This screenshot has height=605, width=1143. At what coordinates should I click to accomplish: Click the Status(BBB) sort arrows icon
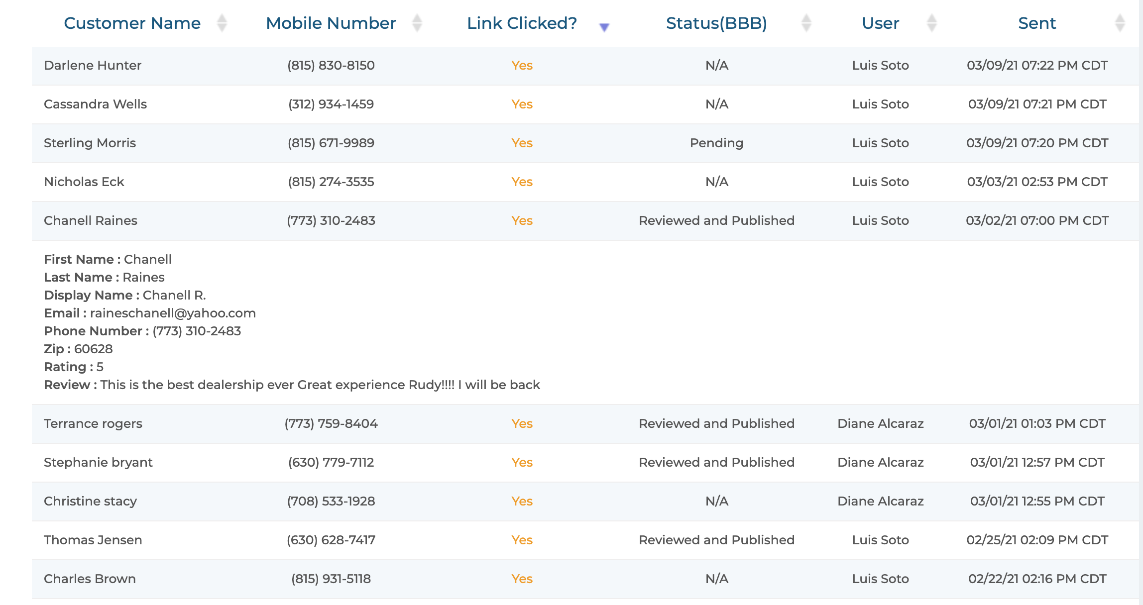[x=806, y=23]
